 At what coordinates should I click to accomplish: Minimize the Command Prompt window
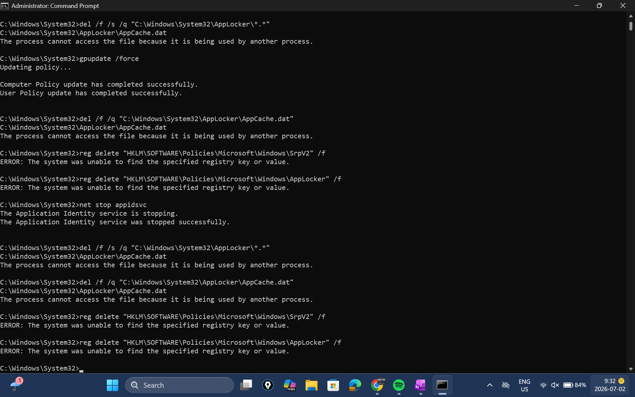[x=576, y=6]
